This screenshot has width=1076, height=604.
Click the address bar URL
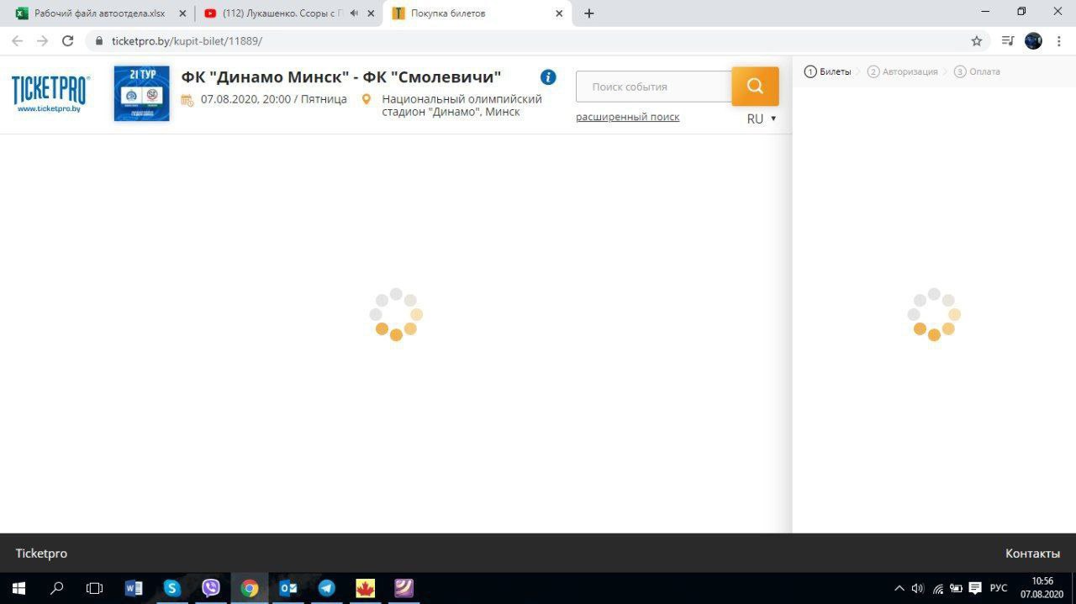[x=187, y=41]
